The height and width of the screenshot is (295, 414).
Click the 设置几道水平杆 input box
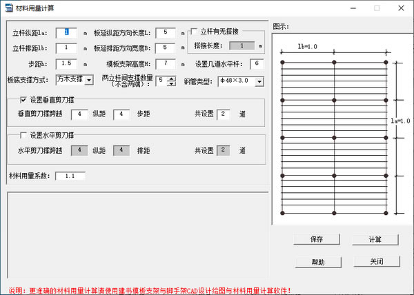pyautogui.click(x=256, y=64)
